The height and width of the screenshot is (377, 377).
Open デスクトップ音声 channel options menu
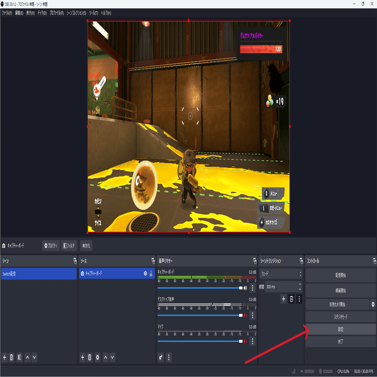pos(253,315)
